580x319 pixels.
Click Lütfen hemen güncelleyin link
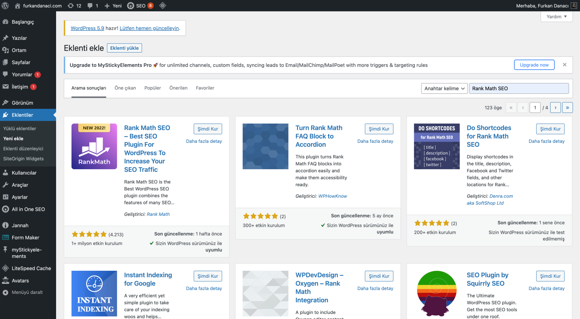pos(149,28)
